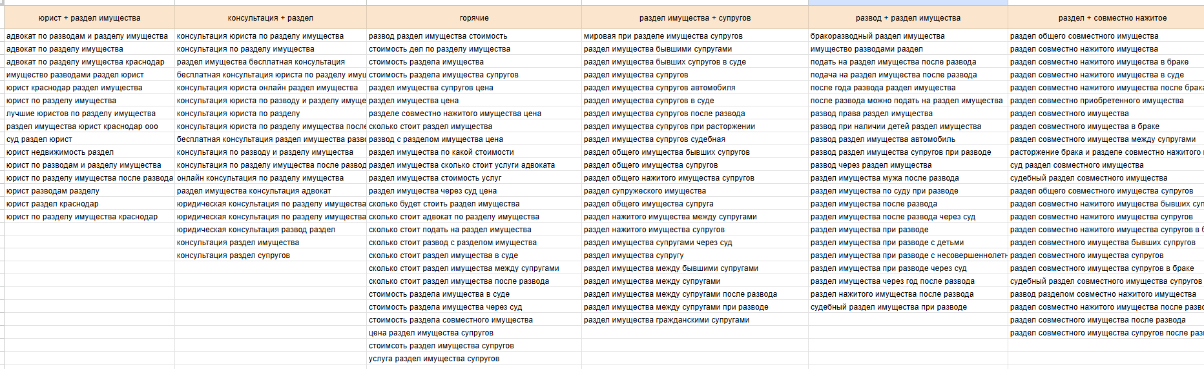1204x369 pixels.
Task: Click cell "раздел имущества бывшими супругами"
Action: click(695, 49)
